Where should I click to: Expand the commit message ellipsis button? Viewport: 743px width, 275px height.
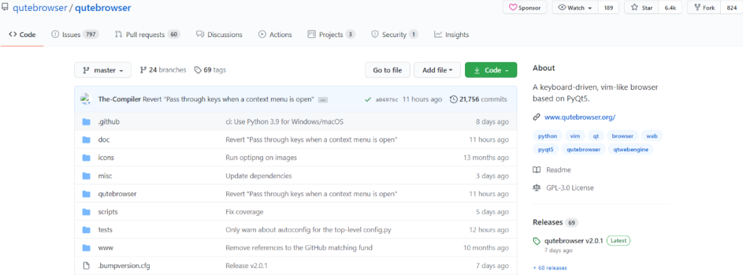(x=323, y=100)
